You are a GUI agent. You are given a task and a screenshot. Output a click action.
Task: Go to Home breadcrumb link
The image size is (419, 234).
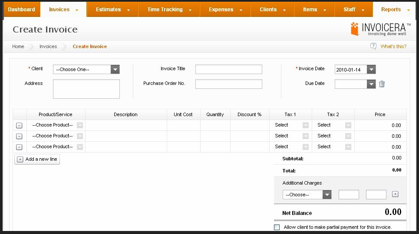[18, 46]
